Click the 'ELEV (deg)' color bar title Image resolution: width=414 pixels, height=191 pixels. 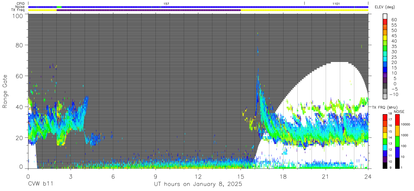pyautogui.click(x=385, y=7)
